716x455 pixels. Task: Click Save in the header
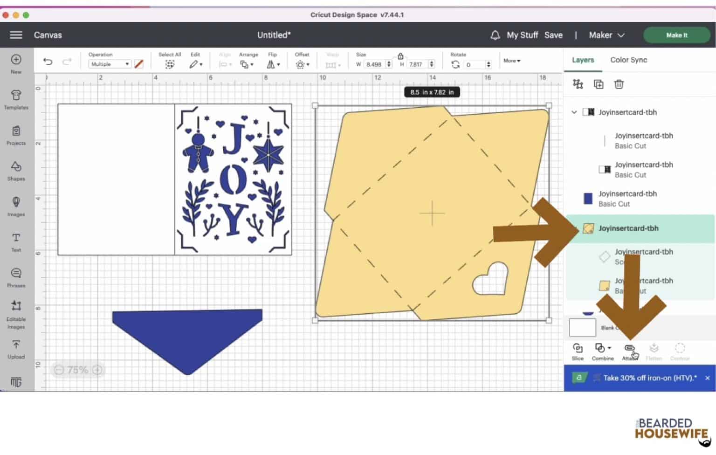click(553, 35)
